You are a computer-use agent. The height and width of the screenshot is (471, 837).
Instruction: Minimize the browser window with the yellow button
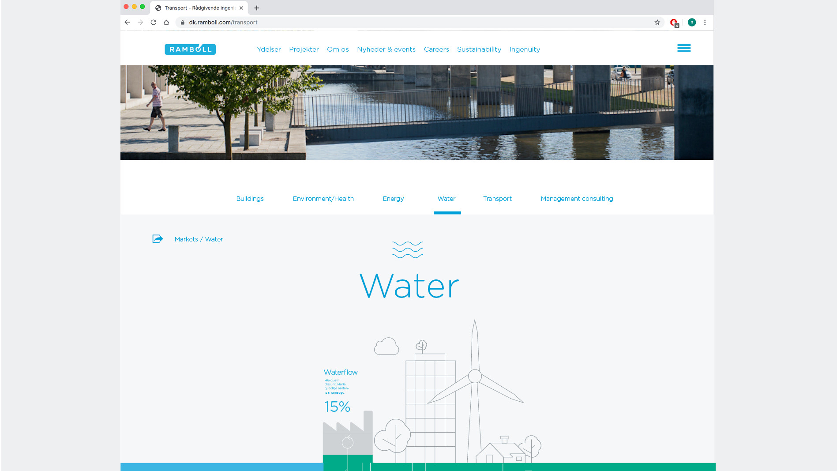[x=134, y=7]
